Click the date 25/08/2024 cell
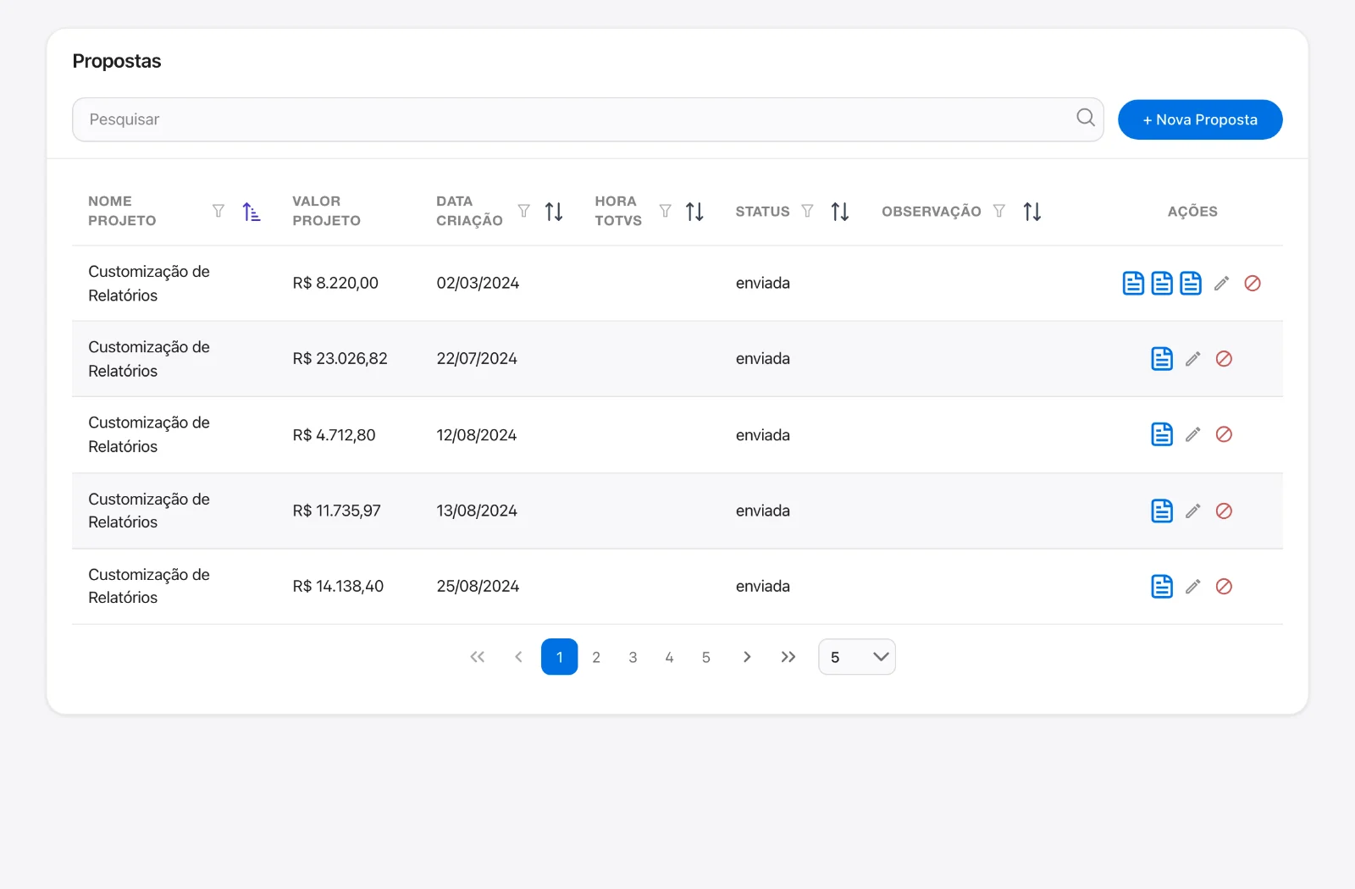Screen dimensions: 1355x889 coord(478,586)
